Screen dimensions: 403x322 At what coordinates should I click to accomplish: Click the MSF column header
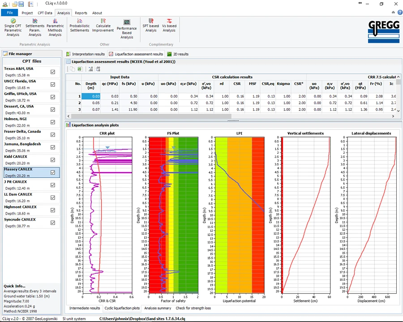253,86
